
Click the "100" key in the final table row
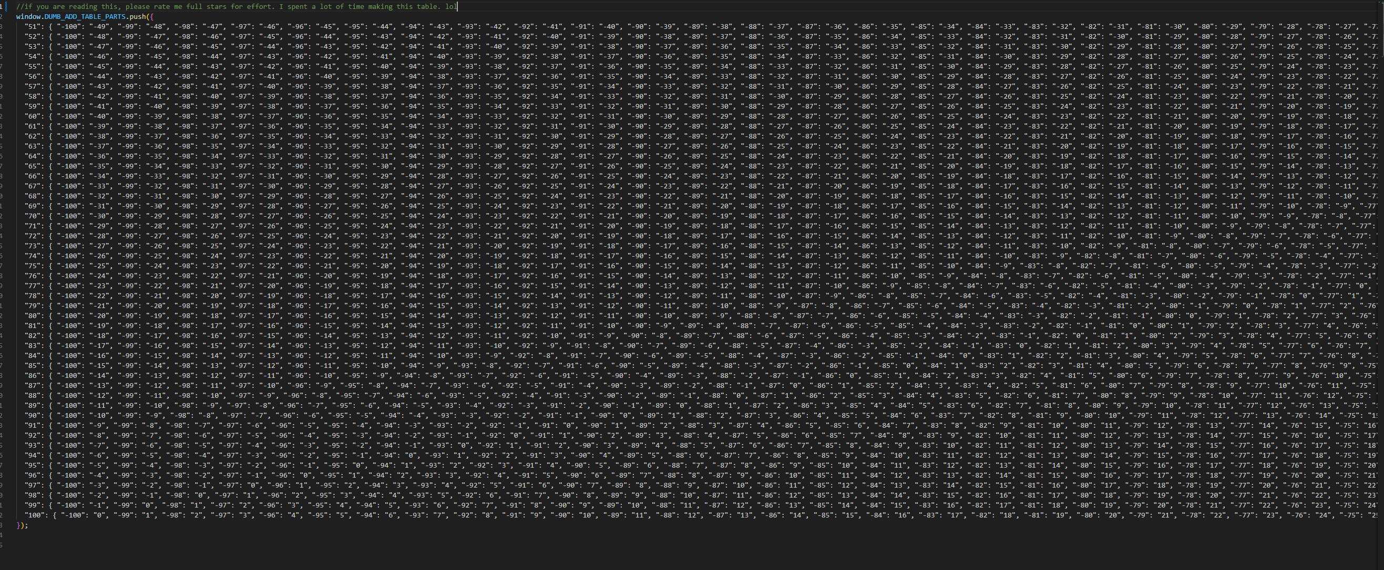[x=35, y=515]
